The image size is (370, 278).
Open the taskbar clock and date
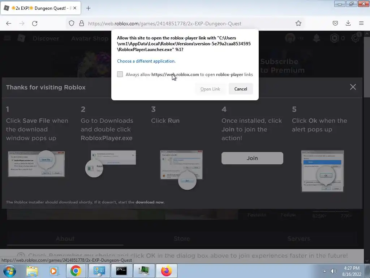[352, 271]
